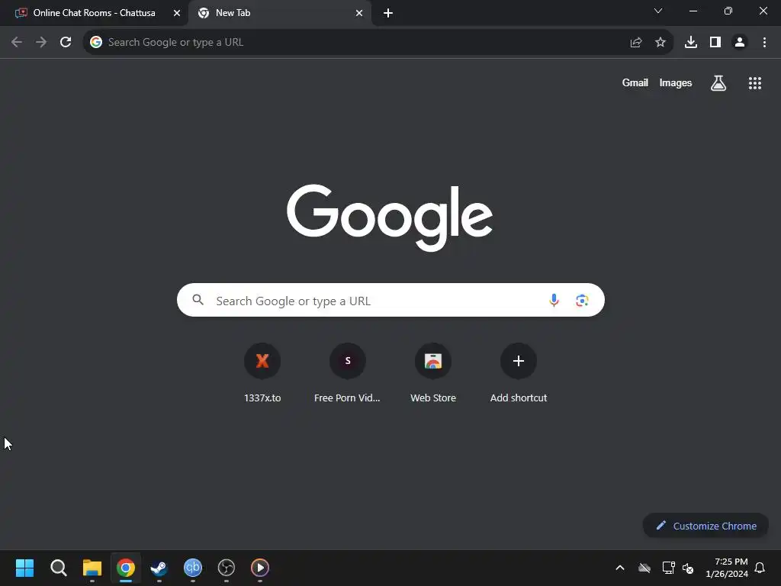781x586 pixels.
Task: Go back with the browser back arrow
Action: click(x=17, y=43)
